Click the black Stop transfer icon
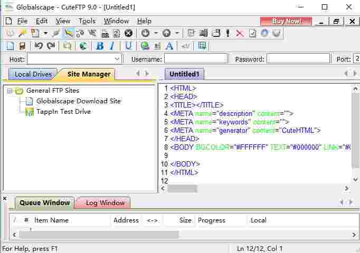Image resolution: width=360 pixels, height=253 pixels. pos(128,33)
